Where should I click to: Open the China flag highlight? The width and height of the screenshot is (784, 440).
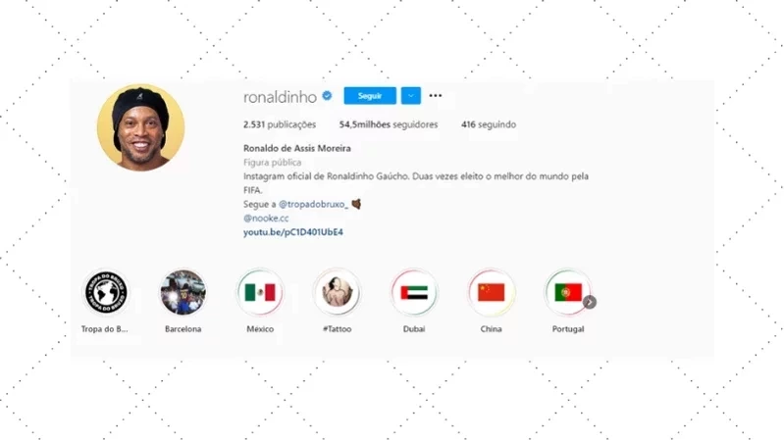point(491,292)
